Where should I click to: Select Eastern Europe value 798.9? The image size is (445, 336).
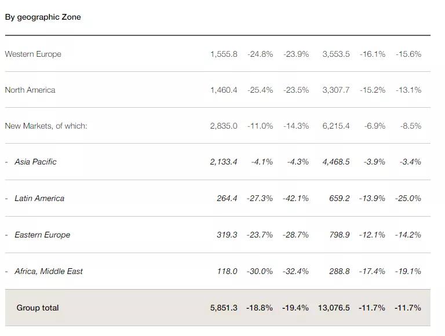(x=340, y=235)
